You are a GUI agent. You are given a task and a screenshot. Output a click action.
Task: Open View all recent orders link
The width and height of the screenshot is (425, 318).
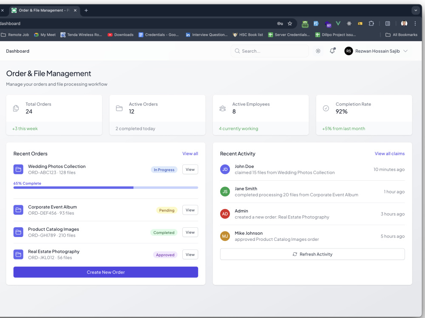pyautogui.click(x=190, y=153)
